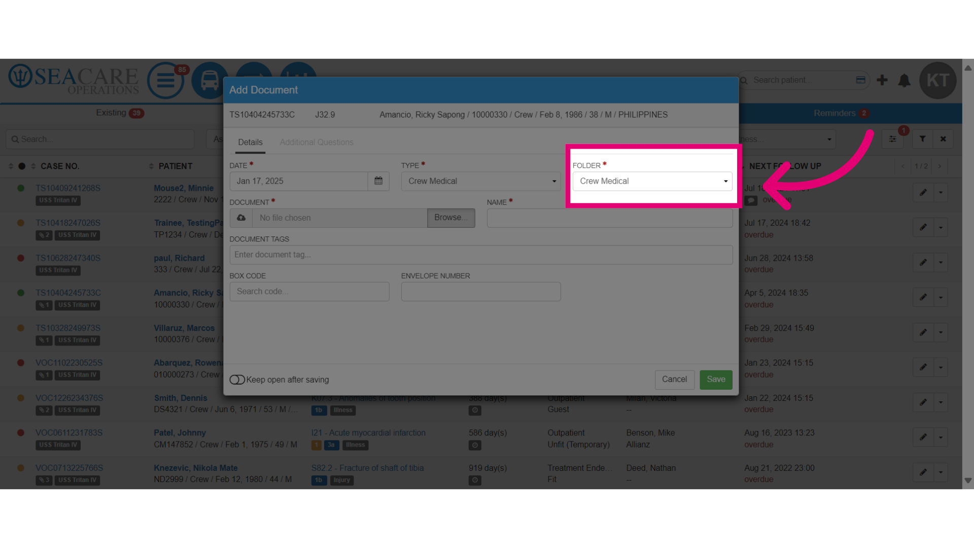Go to next page arrow of pagination
974x548 pixels.
point(940,166)
